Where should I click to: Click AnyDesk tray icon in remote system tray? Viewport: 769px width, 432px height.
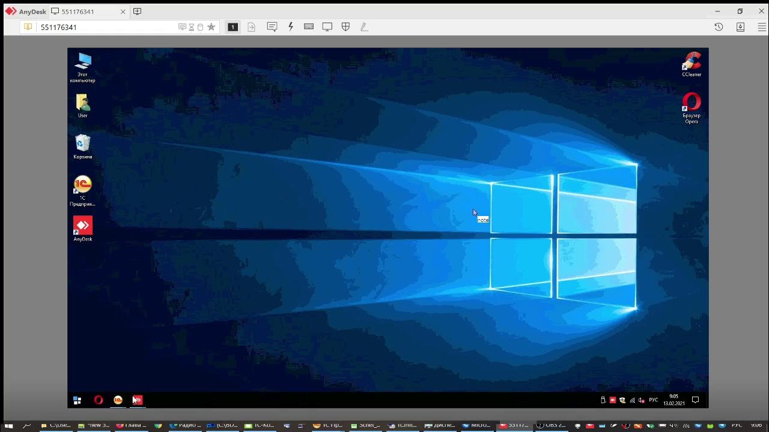(613, 400)
